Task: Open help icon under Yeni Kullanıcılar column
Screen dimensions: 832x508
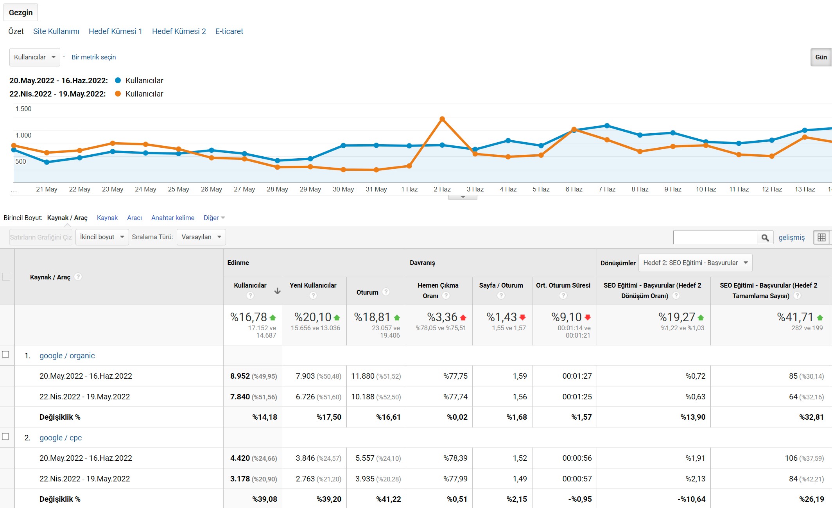Action: click(313, 296)
